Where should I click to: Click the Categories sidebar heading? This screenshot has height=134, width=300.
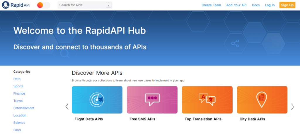pyautogui.click(x=22, y=72)
